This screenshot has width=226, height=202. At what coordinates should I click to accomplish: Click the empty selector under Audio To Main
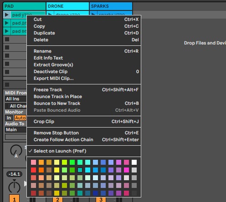[16, 137]
